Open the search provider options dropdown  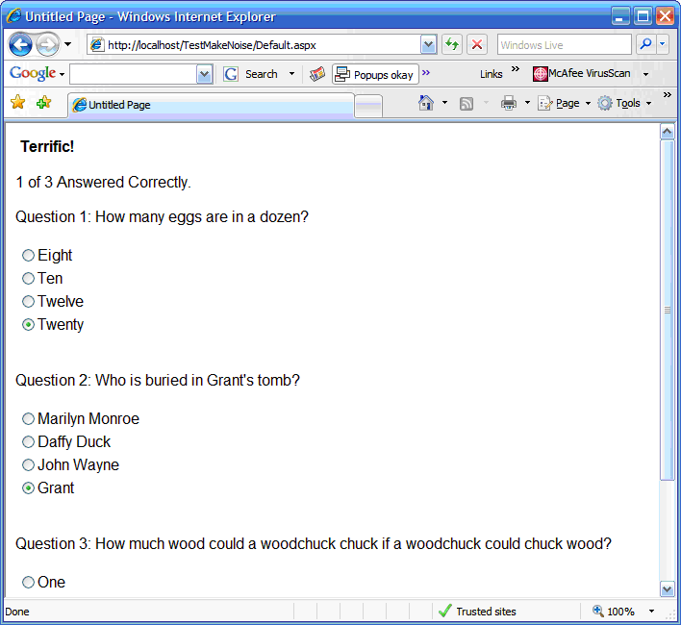click(x=663, y=44)
